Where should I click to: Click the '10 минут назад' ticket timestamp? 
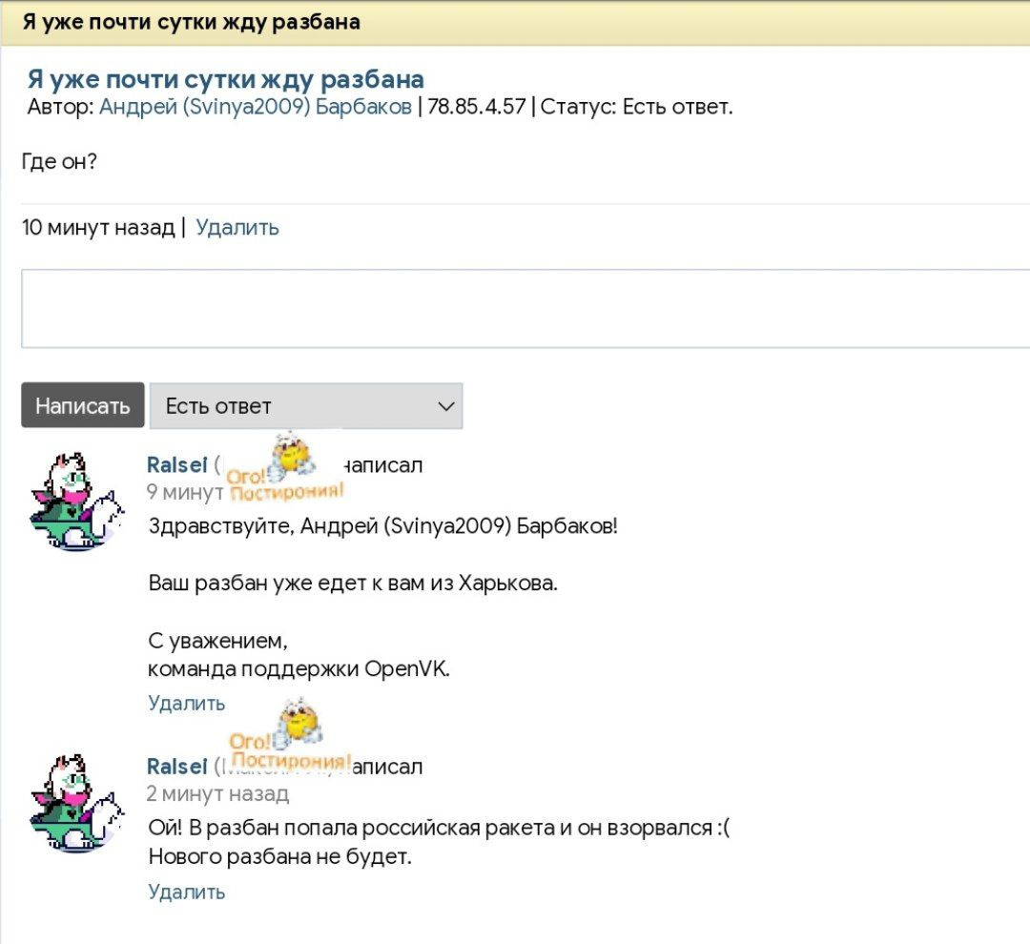[x=98, y=228]
